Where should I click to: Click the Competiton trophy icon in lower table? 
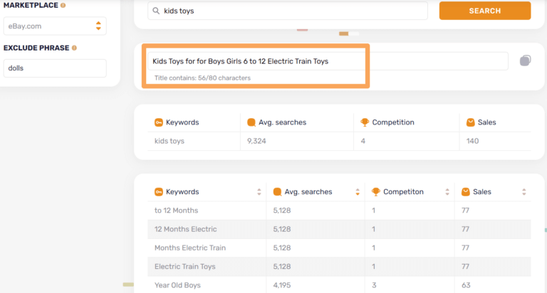point(376,191)
